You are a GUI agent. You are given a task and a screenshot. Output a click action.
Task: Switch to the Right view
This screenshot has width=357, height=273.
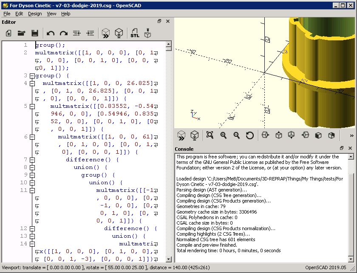[x=265, y=135]
